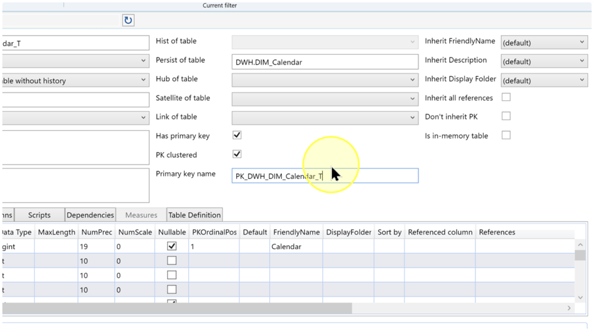Click the PKOrdinalPos cell showing 1
The image size is (594, 331).
point(214,246)
